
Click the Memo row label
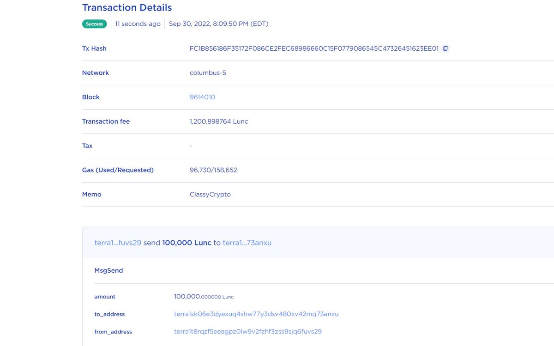(91, 195)
